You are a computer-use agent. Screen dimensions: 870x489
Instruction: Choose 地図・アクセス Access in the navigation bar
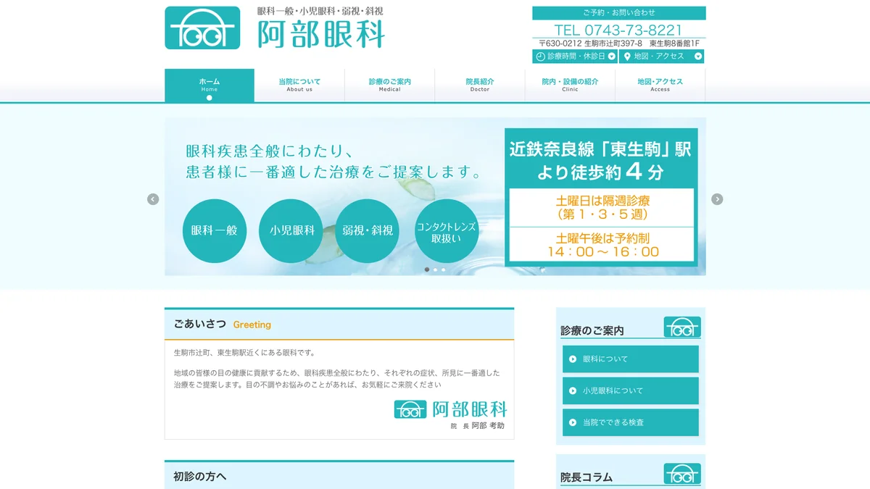(660, 85)
